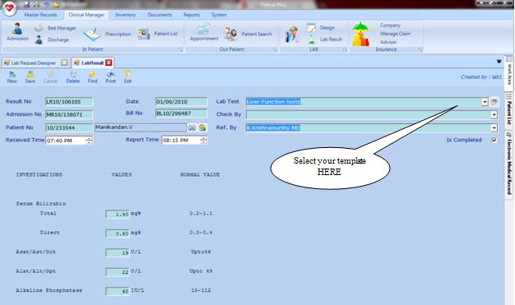
Task: Open Lab Design tool
Action: point(321,28)
